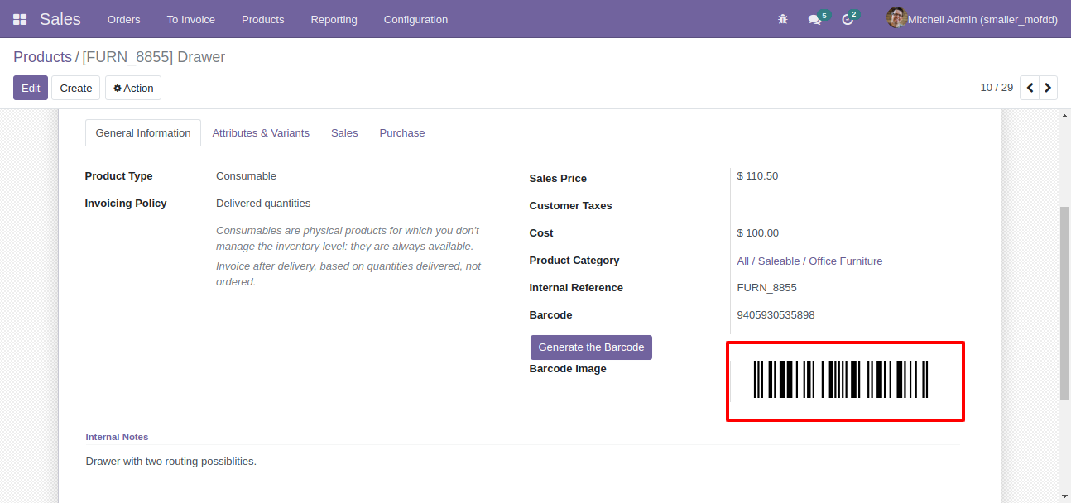The image size is (1071, 503).
Task: Open the apps grid menu icon
Action: [x=20, y=19]
